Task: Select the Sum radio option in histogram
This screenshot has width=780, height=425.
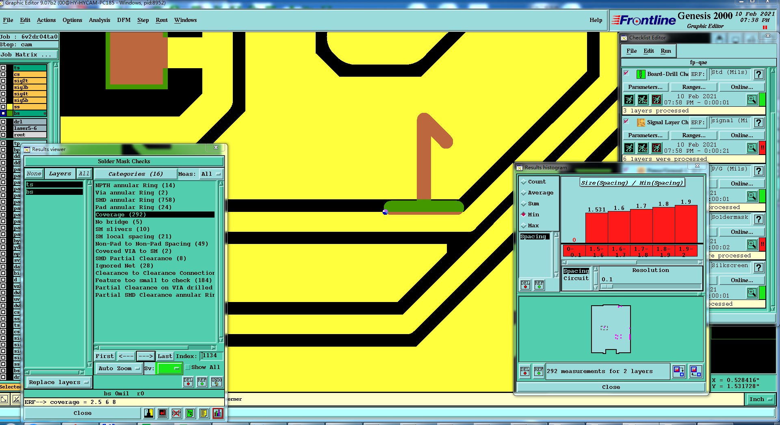Action: click(524, 204)
